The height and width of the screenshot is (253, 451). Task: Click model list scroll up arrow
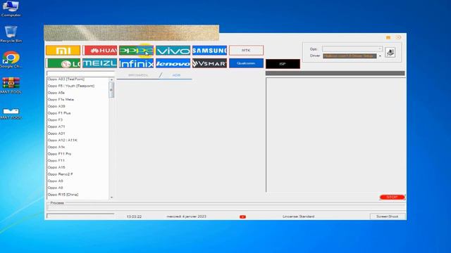pyautogui.click(x=111, y=79)
